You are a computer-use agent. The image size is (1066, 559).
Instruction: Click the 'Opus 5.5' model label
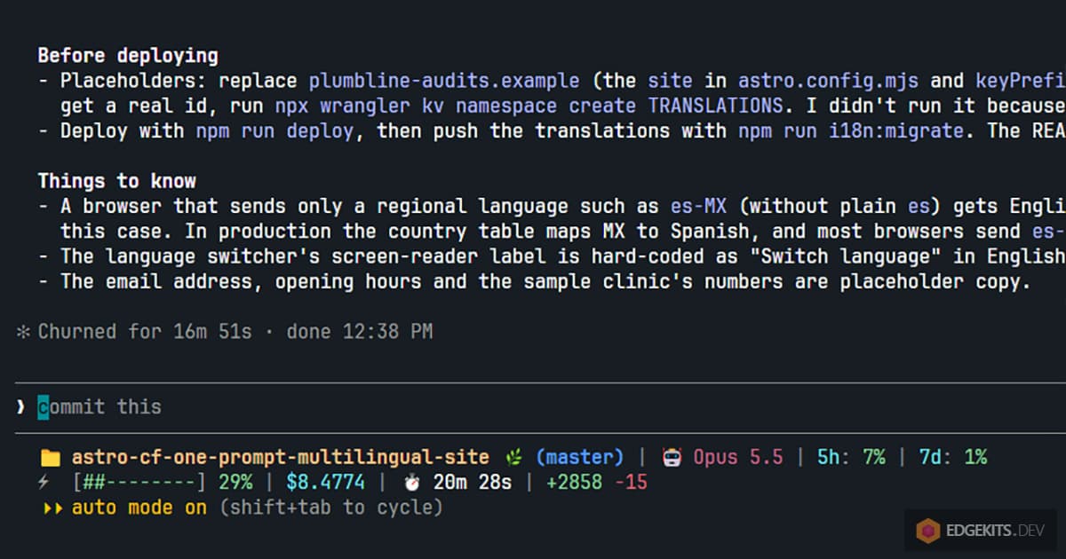738,458
